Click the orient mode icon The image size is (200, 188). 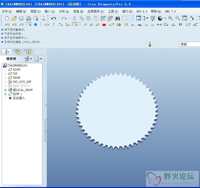(x=153, y=18)
